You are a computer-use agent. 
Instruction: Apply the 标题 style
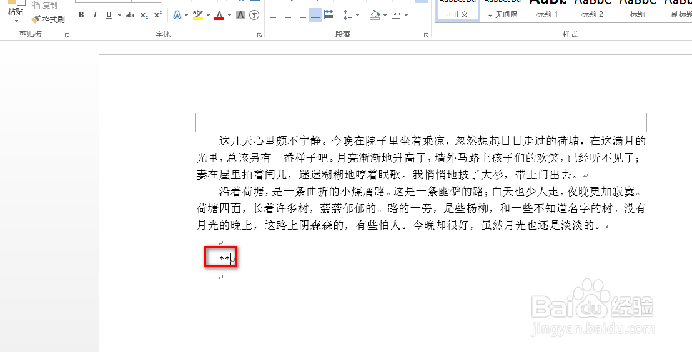point(637,11)
